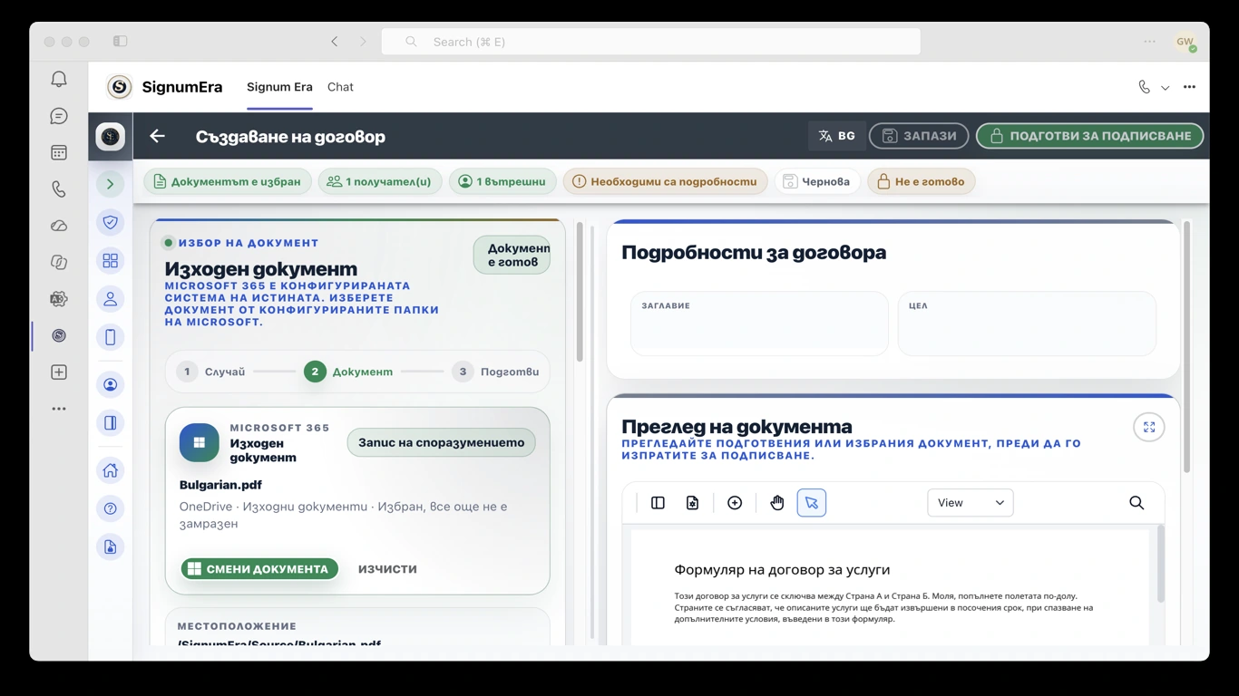The image size is (1239, 696).
Task: Open the OneDrive cloud icon in Teams sidebar
Action: (59, 226)
